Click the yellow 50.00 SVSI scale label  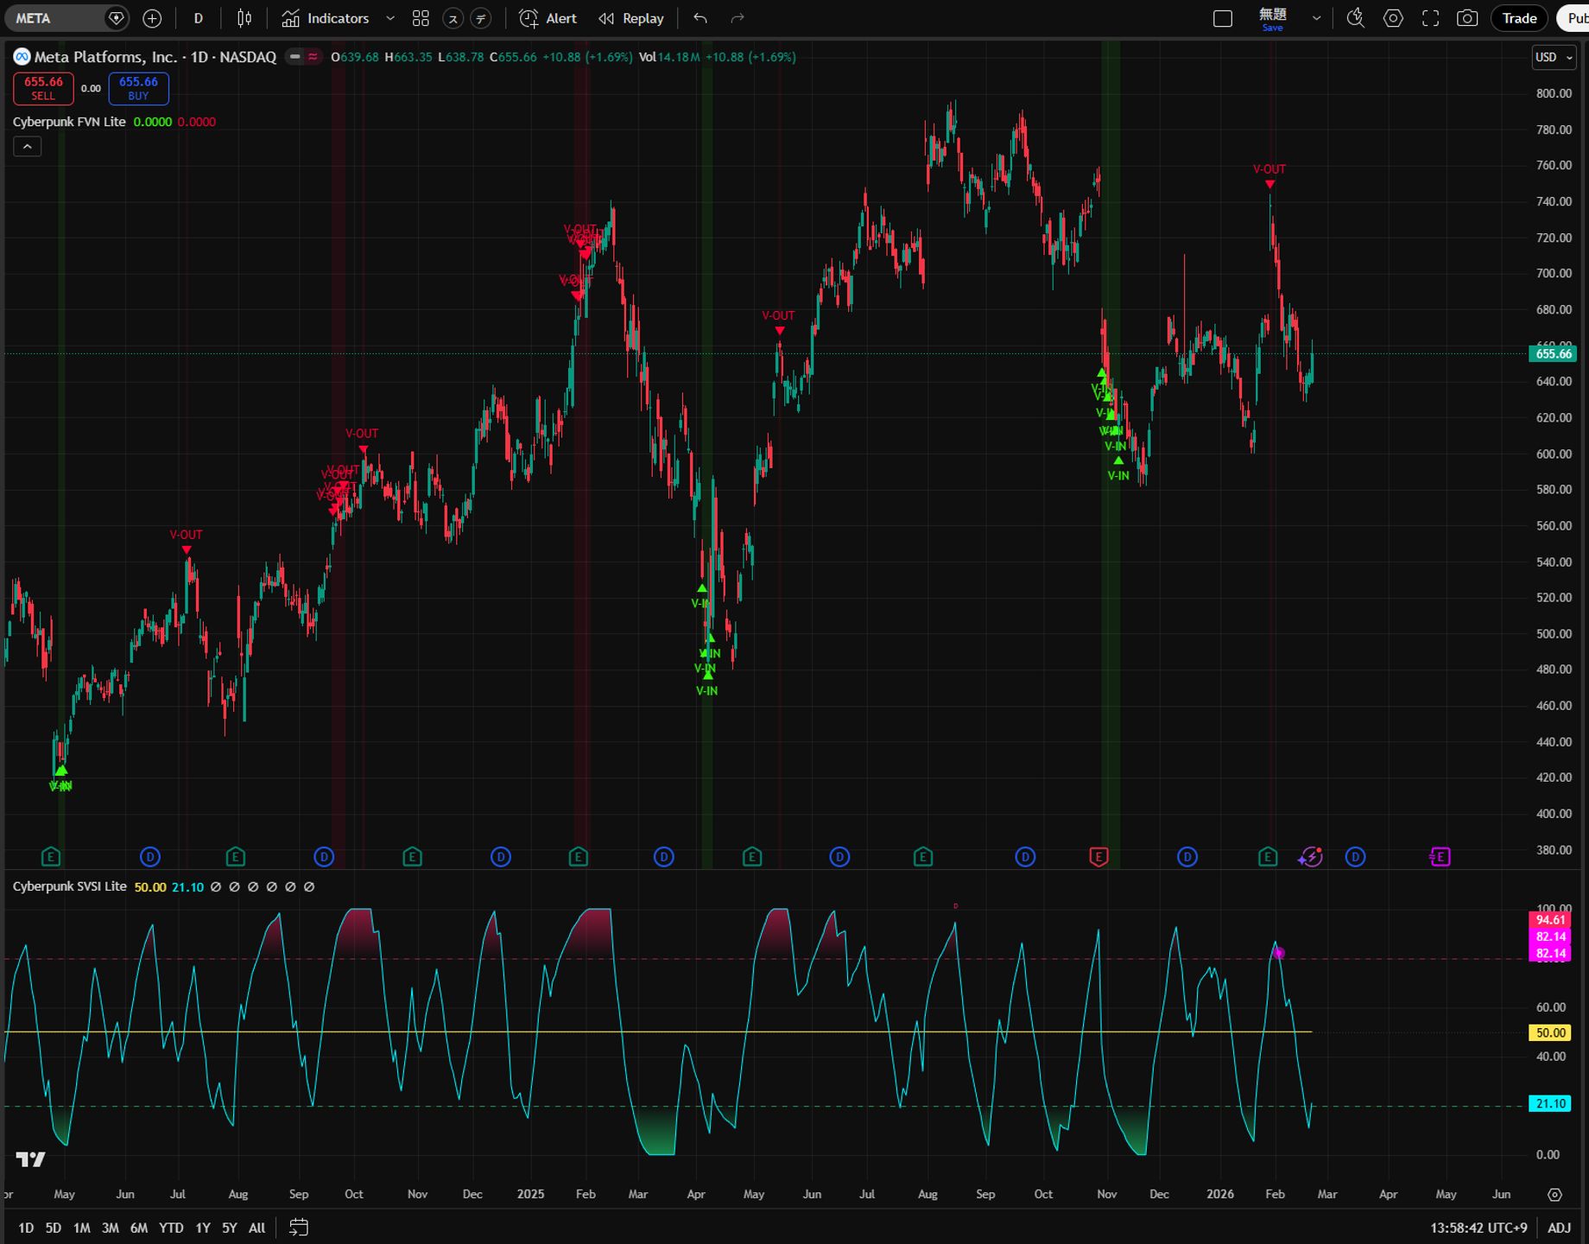(x=1550, y=1032)
